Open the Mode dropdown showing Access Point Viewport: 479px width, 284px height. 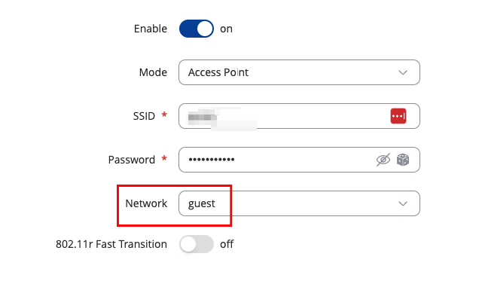300,72
